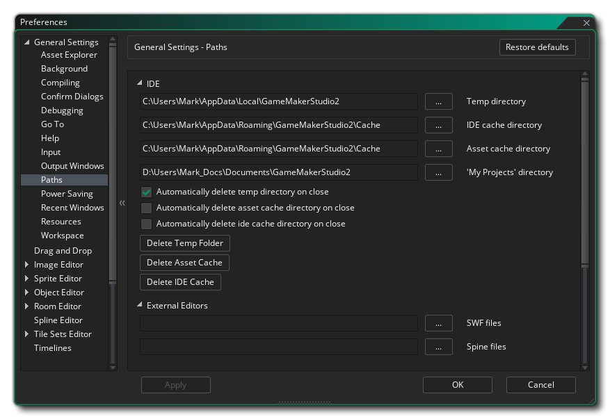
Task: Browse for the SWF files editor path
Action: click(x=438, y=323)
